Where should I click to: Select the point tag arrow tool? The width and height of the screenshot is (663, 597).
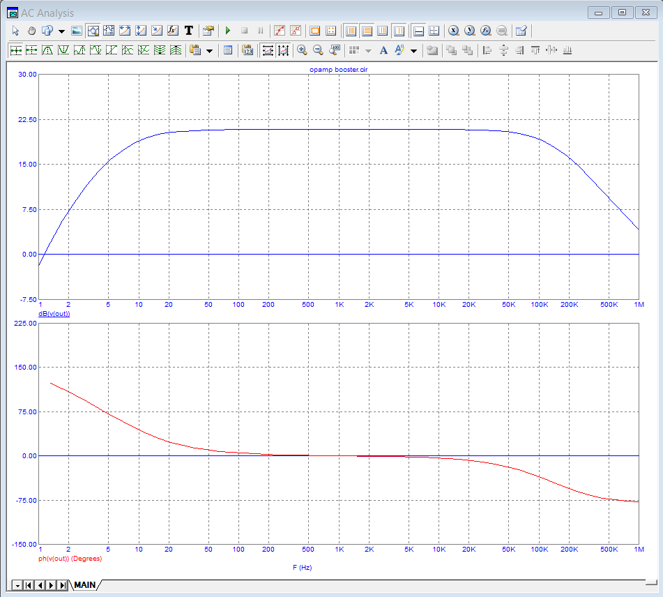157,31
